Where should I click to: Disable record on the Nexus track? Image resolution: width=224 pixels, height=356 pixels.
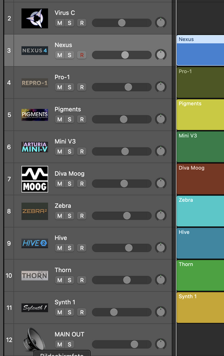point(82,55)
